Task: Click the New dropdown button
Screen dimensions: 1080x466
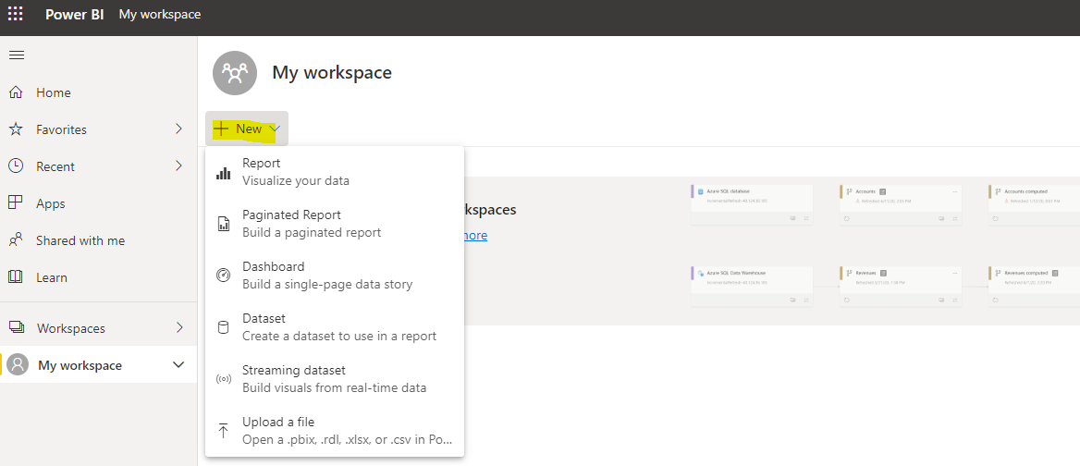Action: tap(246, 129)
